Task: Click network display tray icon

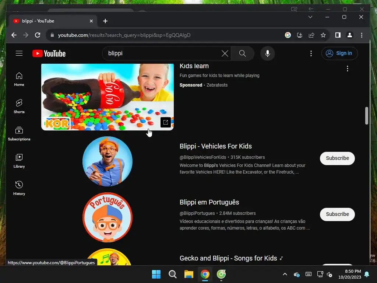Action: [320, 274]
